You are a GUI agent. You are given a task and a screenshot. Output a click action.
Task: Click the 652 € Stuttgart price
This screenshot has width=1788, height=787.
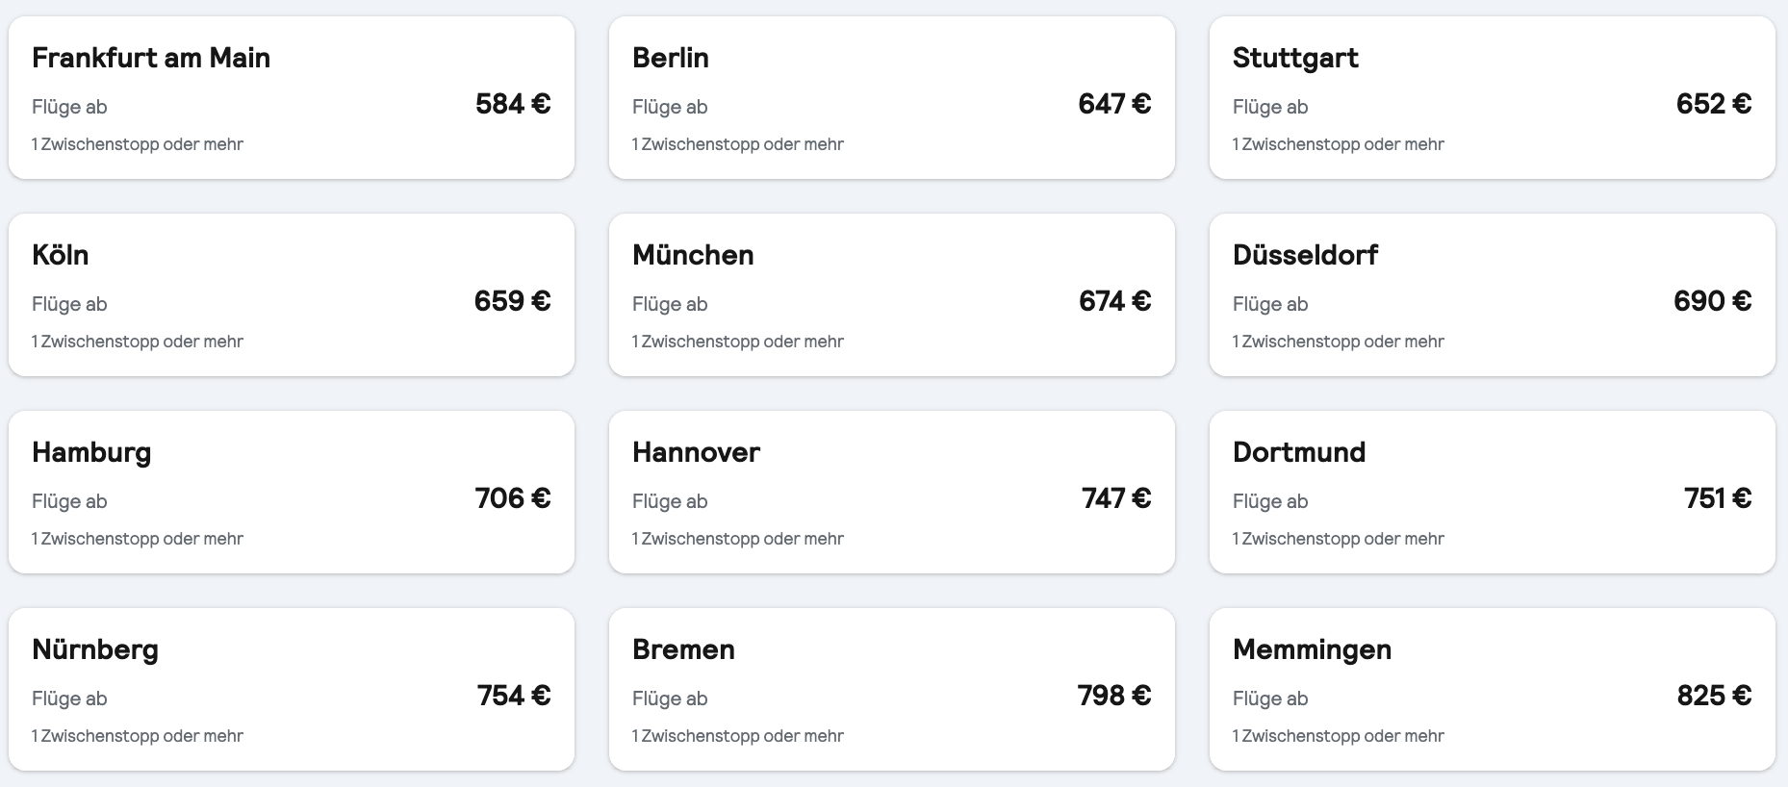click(x=1714, y=104)
